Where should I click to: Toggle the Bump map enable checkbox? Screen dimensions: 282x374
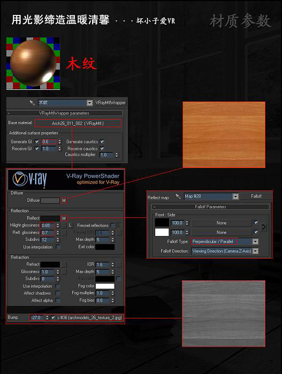[53, 318]
